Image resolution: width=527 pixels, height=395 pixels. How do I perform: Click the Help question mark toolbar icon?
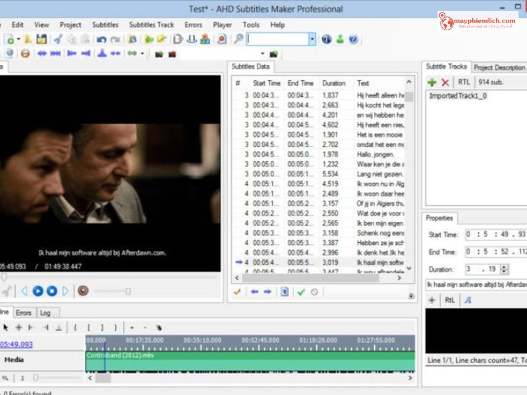pos(354,38)
